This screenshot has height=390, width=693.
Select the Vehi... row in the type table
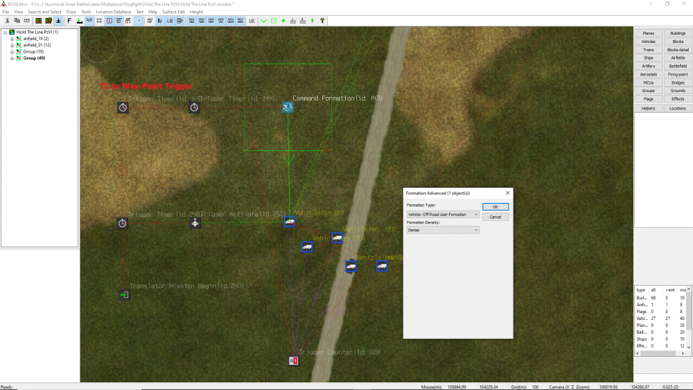click(660, 318)
